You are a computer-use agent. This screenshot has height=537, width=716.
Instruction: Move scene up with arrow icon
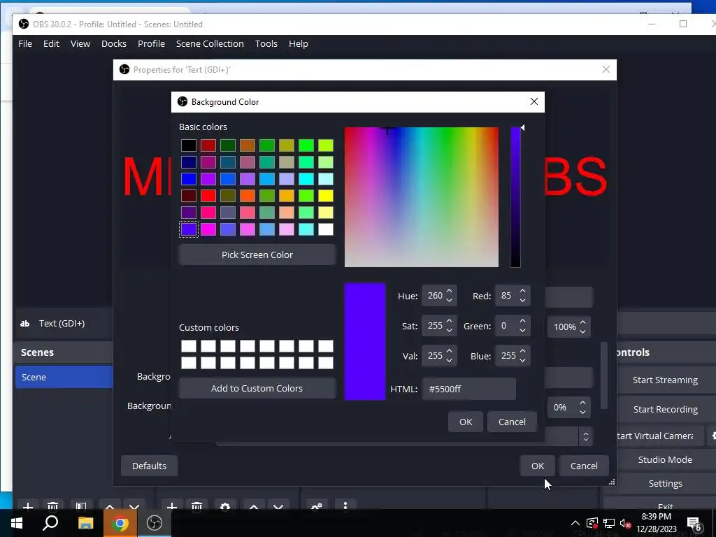110,507
